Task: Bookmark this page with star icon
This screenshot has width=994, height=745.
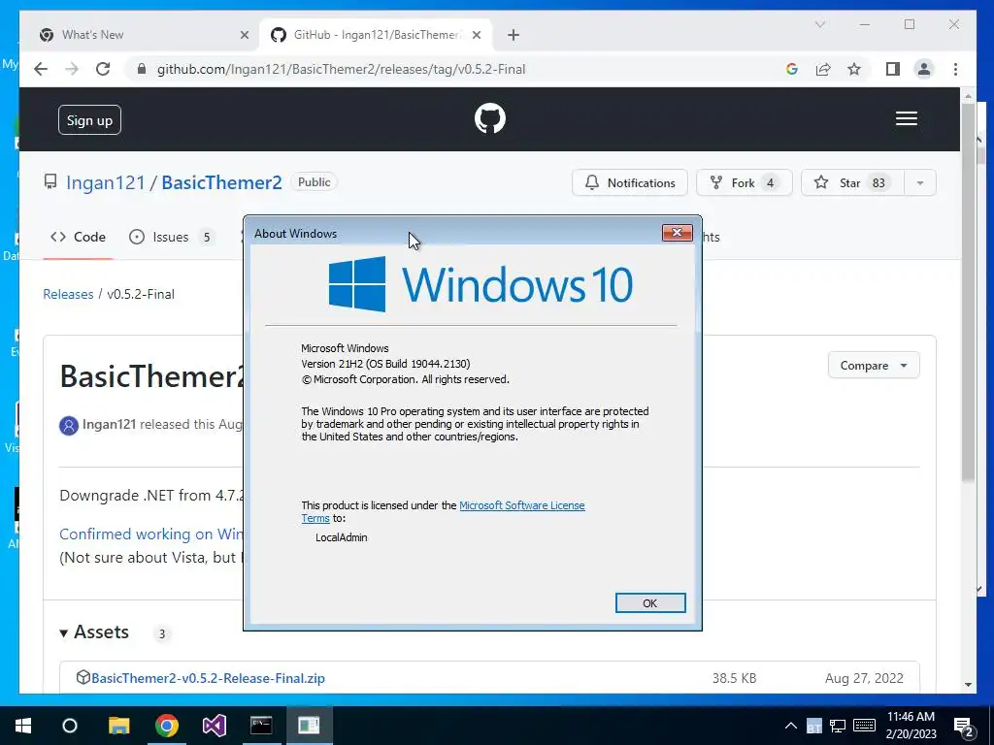Action: (x=854, y=69)
